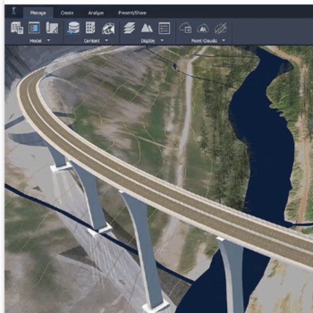313x313 pixels.
Task: Expand the Display group dropdown
Action: (x=162, y=40)
